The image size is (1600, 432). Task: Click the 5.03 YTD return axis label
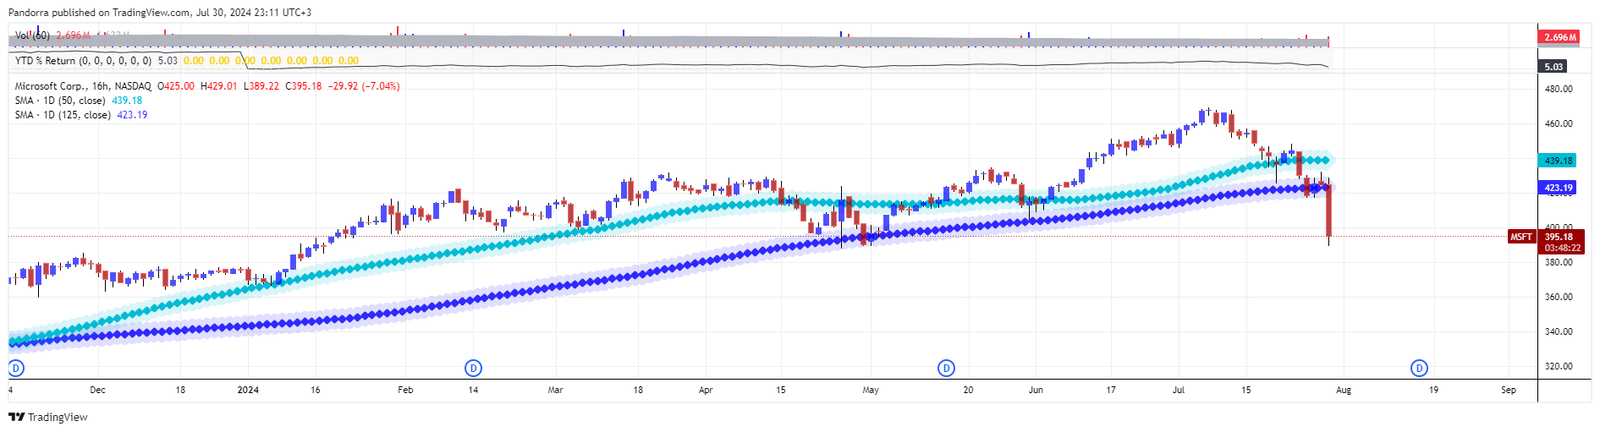pyautogui.click(x=1552, y=66)
